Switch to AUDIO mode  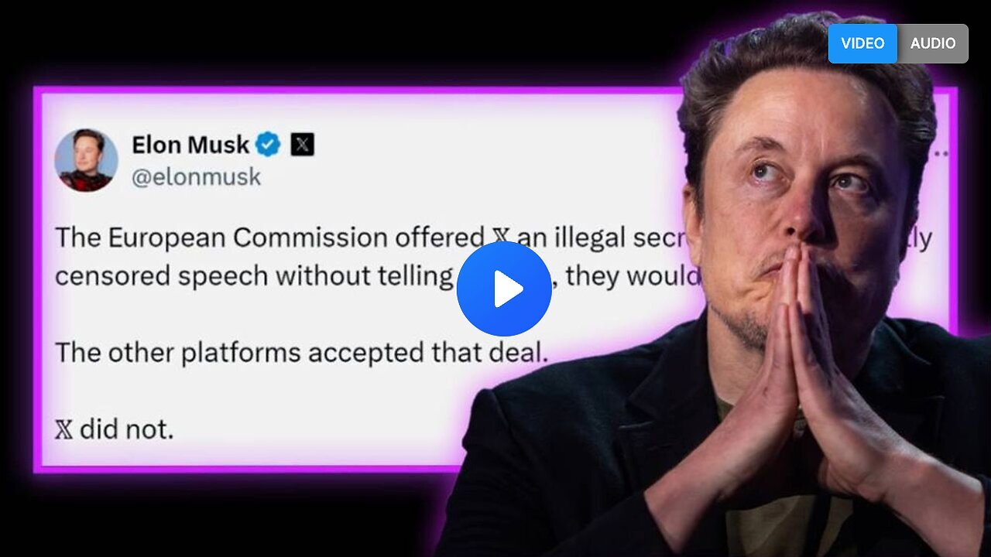coord(933,43)
